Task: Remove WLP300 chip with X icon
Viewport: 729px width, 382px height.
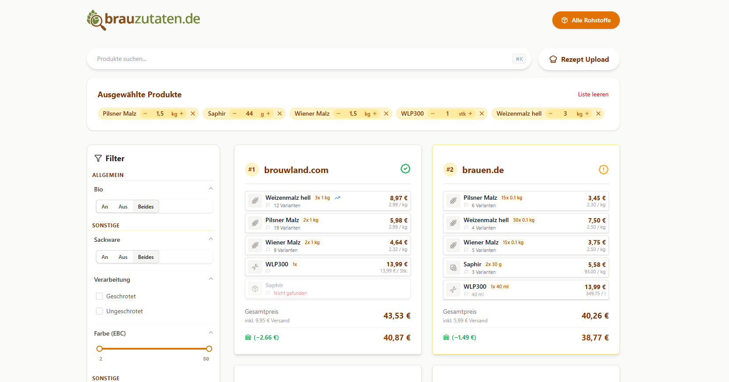Action: pyautogui.click(x=482, y=113)
